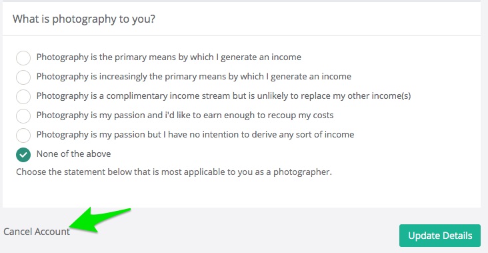The height and width of the screenshot is (253, 488).
Task: Click the Update Details button
Action: [x=440, y=236]
